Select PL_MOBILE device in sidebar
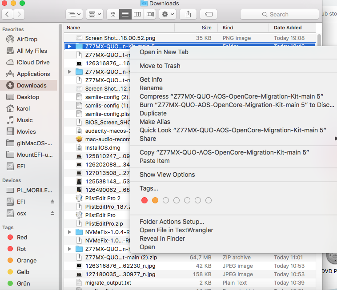The height and width of the screenshot is (290, 337). [x=28, y=191]
